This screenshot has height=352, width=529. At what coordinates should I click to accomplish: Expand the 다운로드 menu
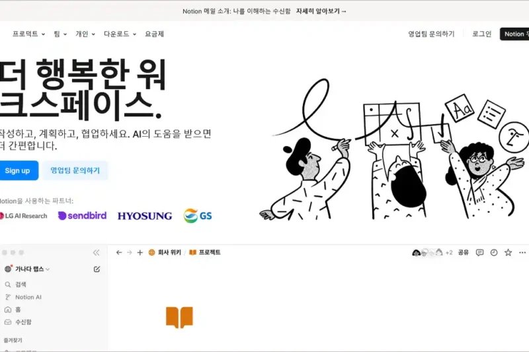120,34
